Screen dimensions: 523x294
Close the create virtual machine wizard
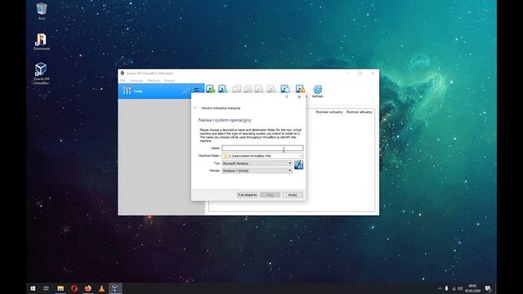[299, 96]
